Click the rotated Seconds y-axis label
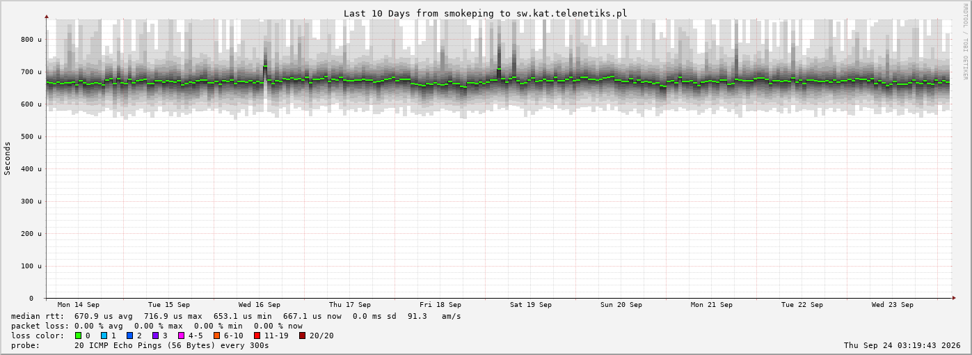972x355 pixels. click(8, 158)
